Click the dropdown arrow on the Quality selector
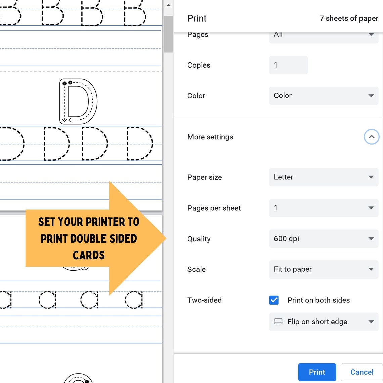Image resolution: width=383 pixels, height=383 pixels. coord(371,239)
